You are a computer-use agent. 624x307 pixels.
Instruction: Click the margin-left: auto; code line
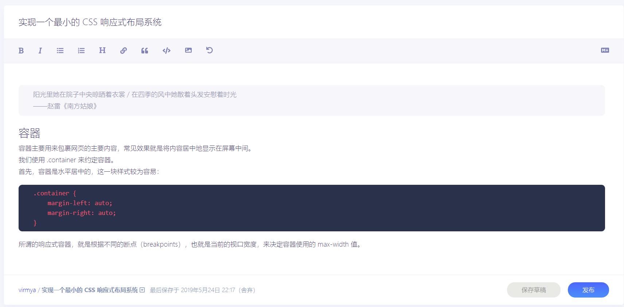click(80, 203)
